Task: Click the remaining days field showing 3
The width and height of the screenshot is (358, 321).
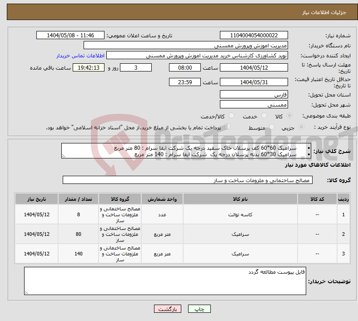Action: pyautogui.click(x=136, y=67)
